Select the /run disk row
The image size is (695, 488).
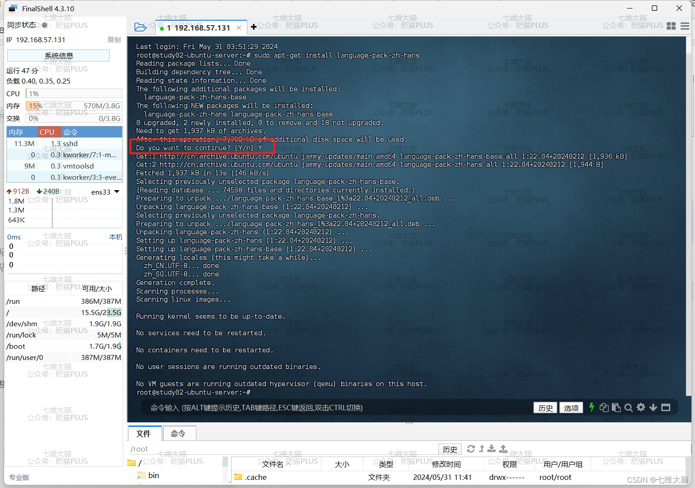pyautogui.click(x=64, y=301)
